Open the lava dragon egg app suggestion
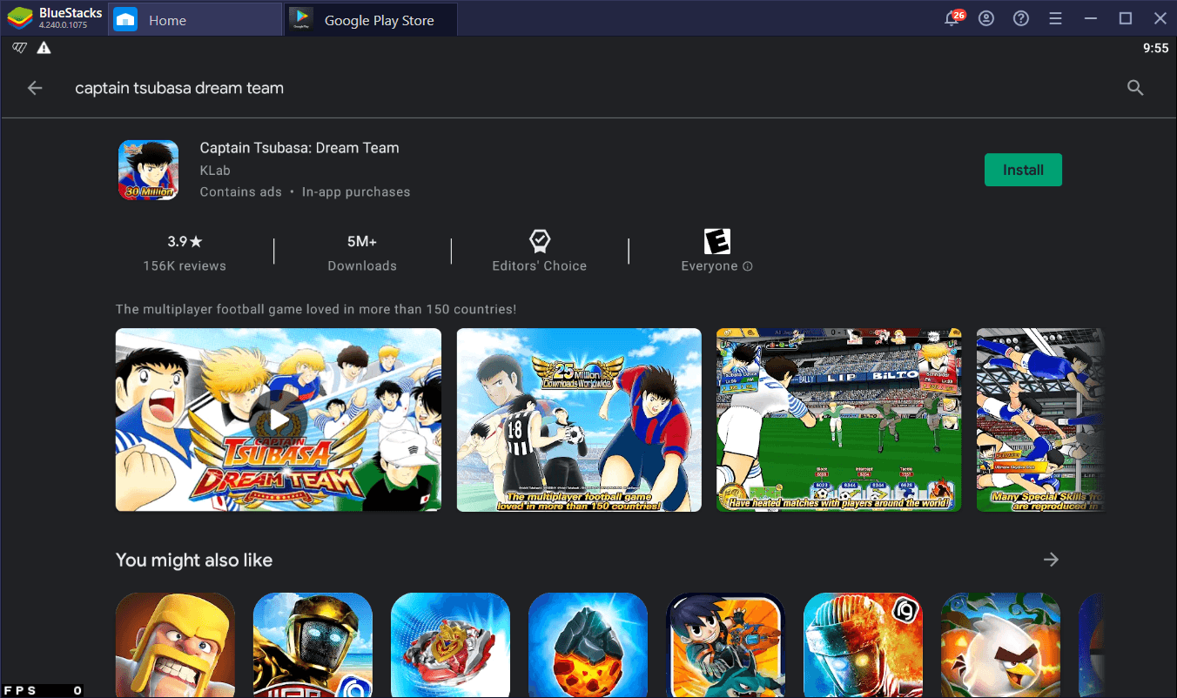This screenshot has width=1177, height=698. click(588, 646)
